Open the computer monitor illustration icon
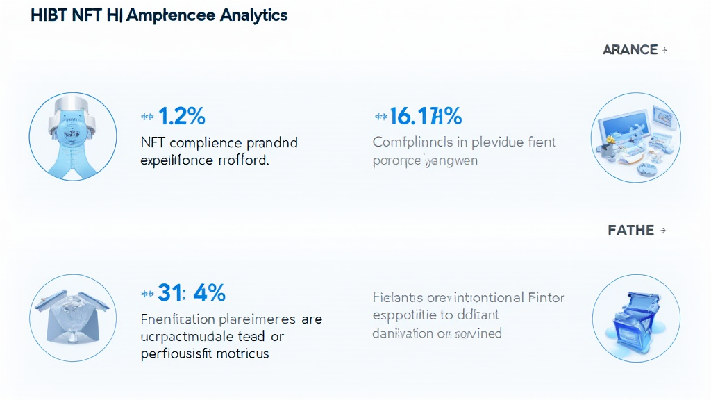Viewport: 711px width, 400px height. pyautogui.click(x=635, y=138)
